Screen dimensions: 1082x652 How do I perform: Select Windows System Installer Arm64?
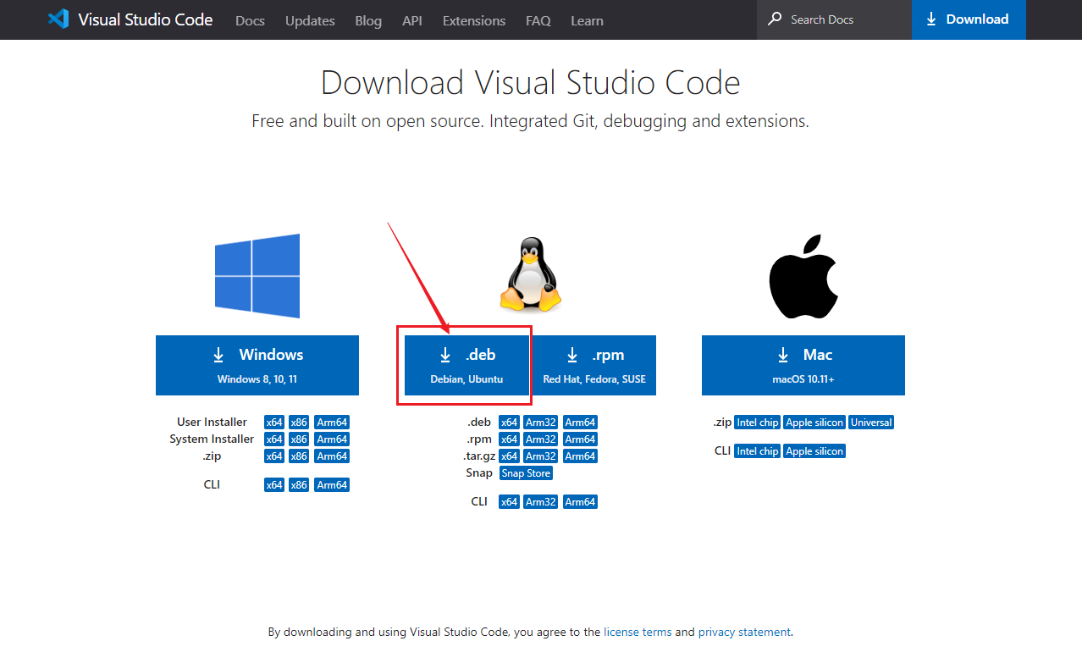[332, 439]
